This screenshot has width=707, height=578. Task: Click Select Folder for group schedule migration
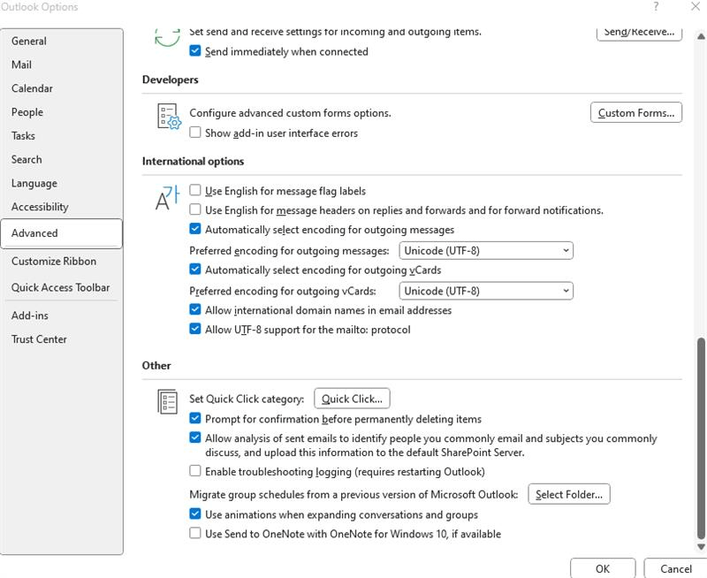click(569, 494)
